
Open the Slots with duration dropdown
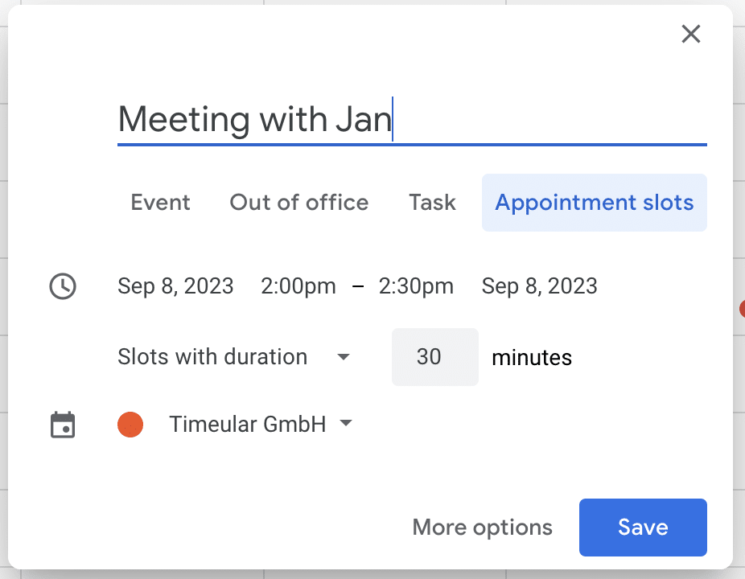212,357
